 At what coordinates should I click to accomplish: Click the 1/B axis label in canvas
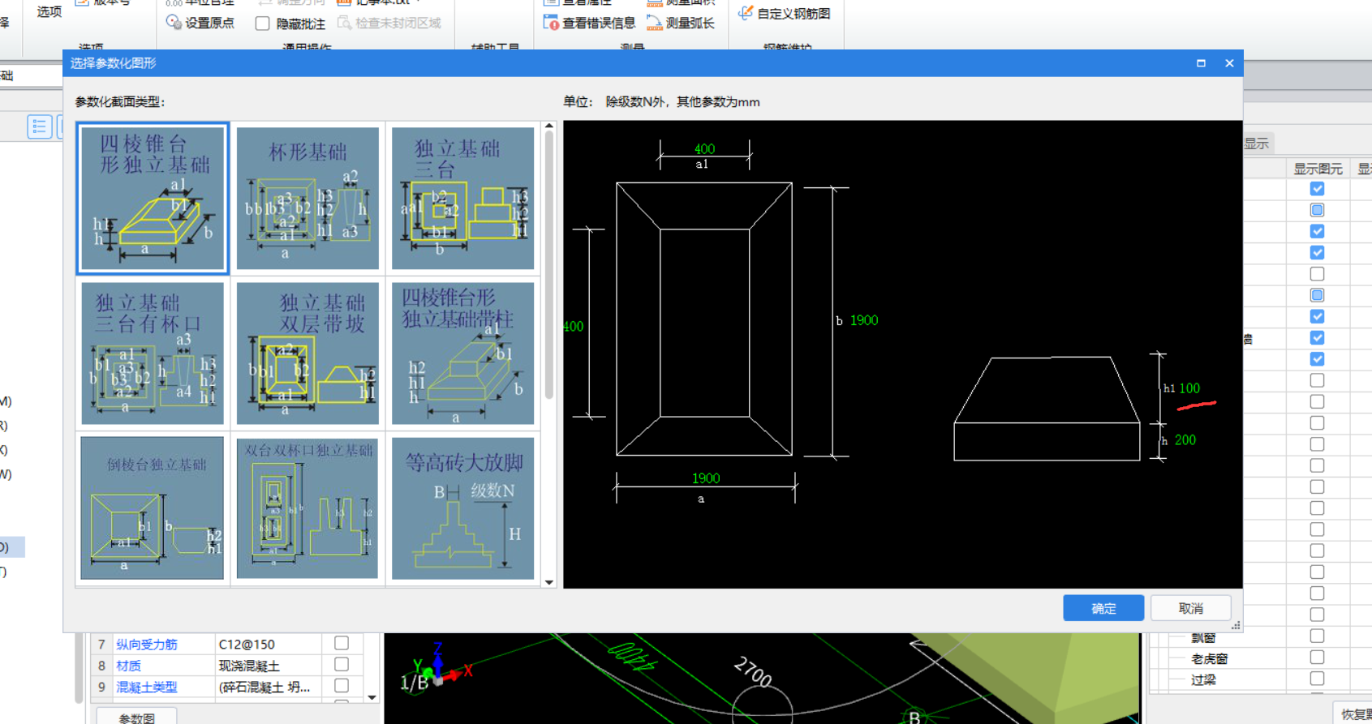(414, 683)
